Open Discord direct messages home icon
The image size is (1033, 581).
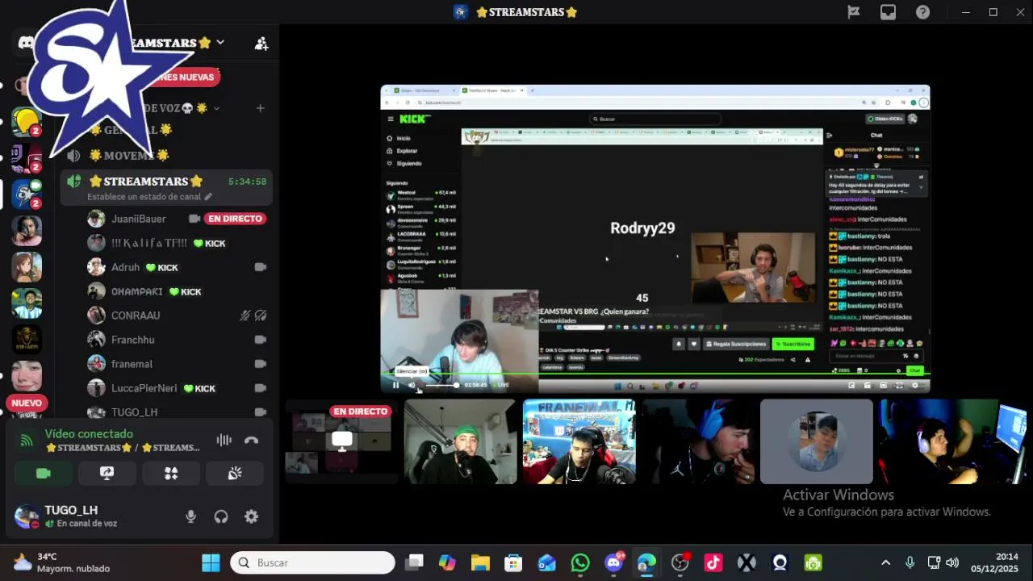coord(27,43)
